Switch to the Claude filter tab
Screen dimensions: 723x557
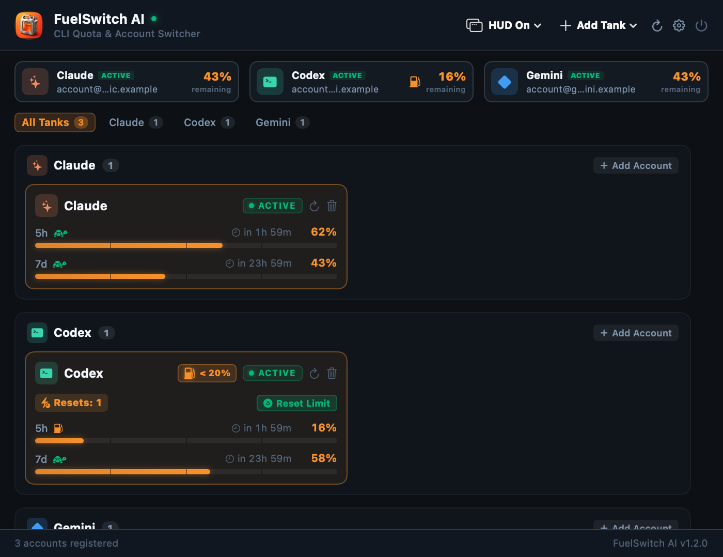pos(136,122)
